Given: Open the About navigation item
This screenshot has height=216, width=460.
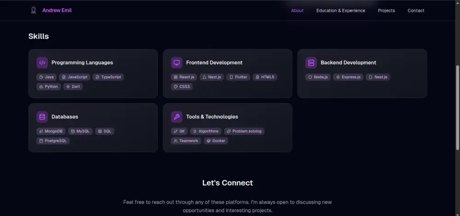Looking at the screenshot, I should [x=297, y=11].
